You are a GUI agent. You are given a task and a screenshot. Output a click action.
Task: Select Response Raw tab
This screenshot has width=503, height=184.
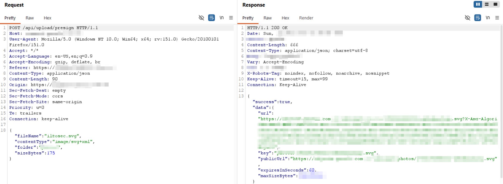[x=267, y=18]
